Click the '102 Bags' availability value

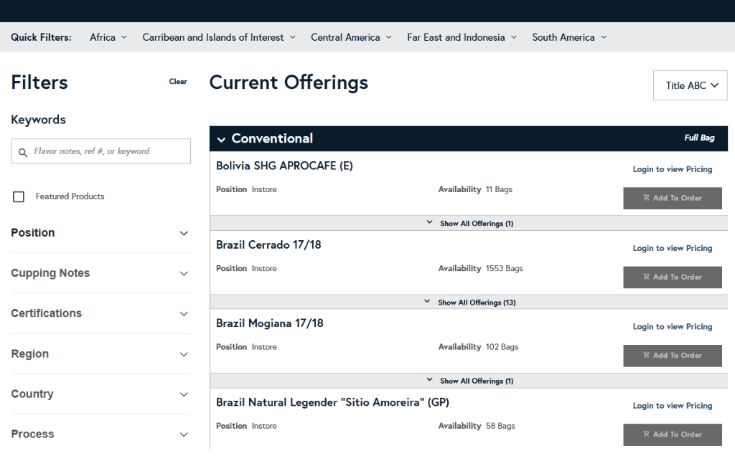coord(502,347)
